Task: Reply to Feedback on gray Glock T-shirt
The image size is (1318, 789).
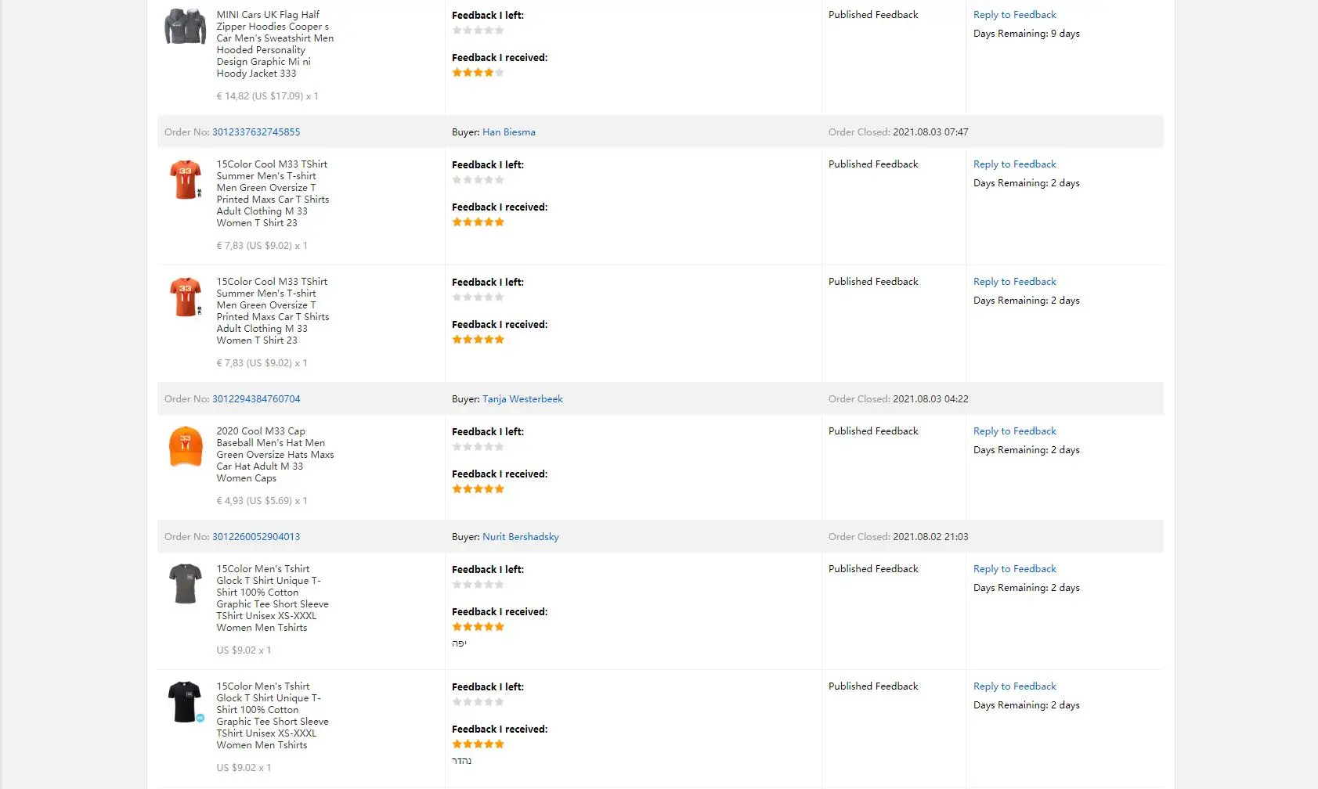Action: pyautogui.click(x=1014, y=569)
